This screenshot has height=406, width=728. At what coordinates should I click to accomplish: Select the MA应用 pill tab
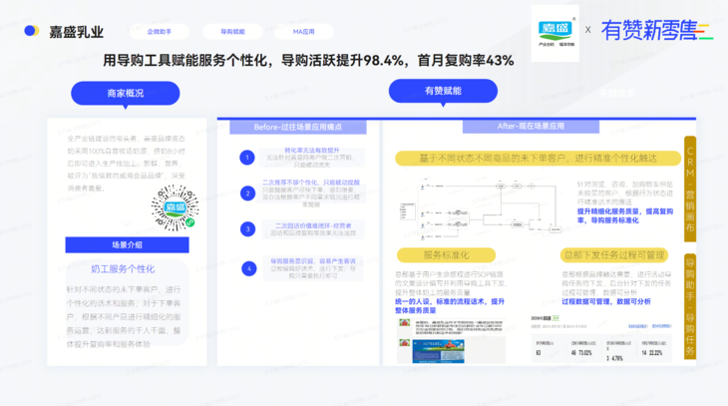pyautogui.click(x=303, y=32)
